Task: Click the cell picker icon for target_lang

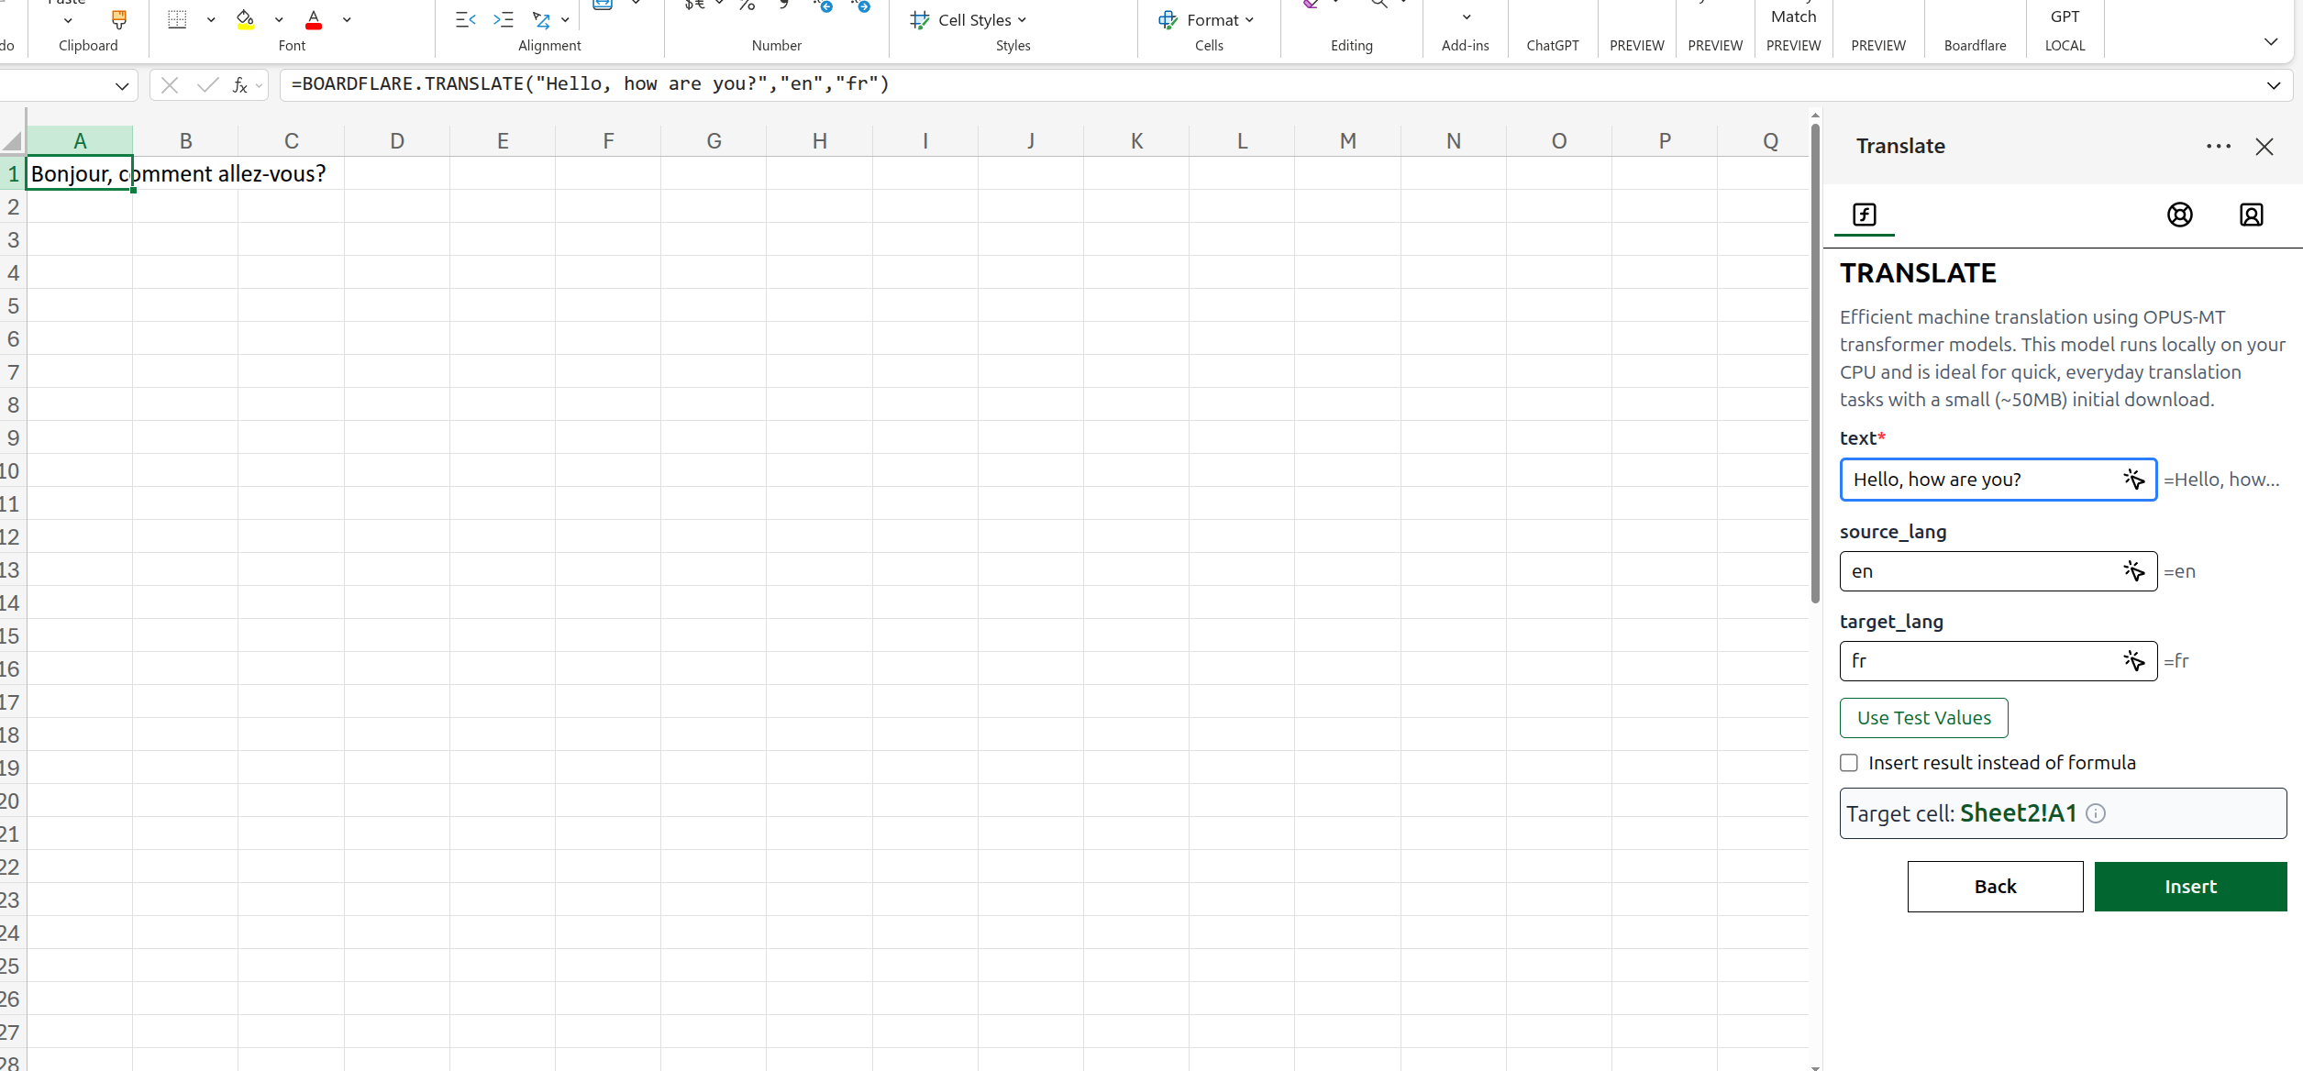Action: coord(2134,661)
